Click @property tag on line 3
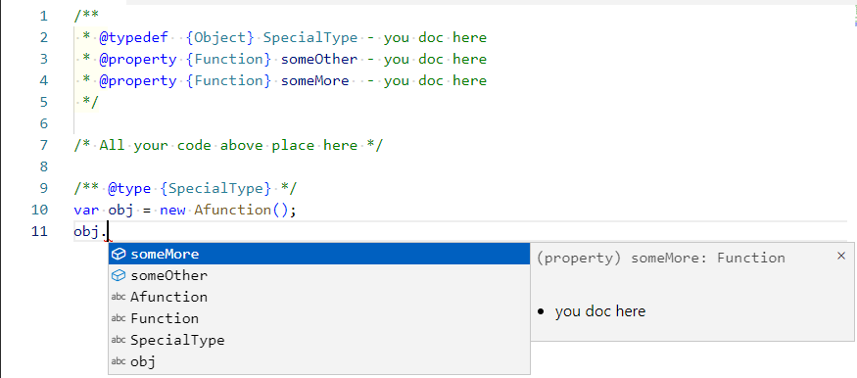This screenshot has height=378, width=857. coord(138,59)
